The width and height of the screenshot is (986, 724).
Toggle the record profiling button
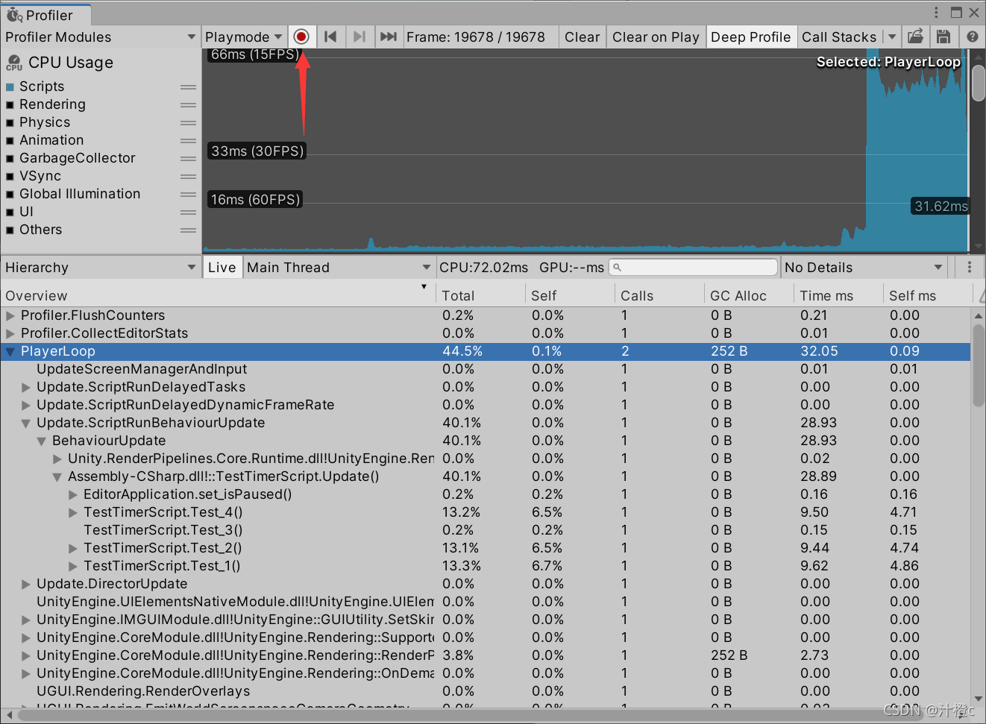301,37
